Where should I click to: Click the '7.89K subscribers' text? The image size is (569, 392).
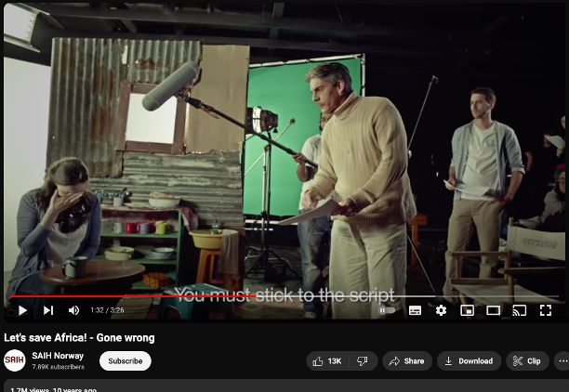(x=58, y=367)
